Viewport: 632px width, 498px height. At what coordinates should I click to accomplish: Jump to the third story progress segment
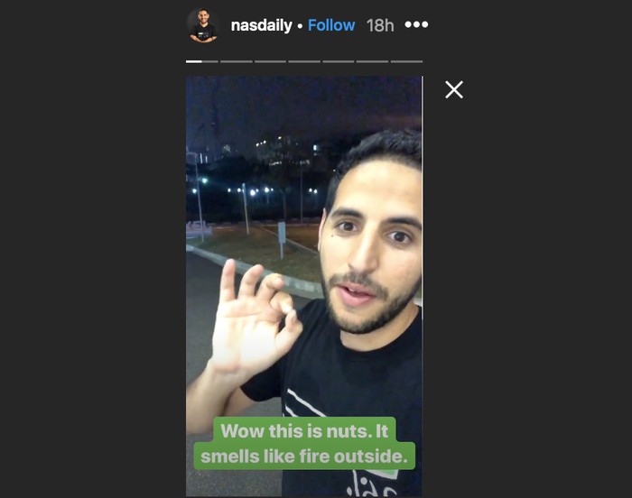coord(271,61)
